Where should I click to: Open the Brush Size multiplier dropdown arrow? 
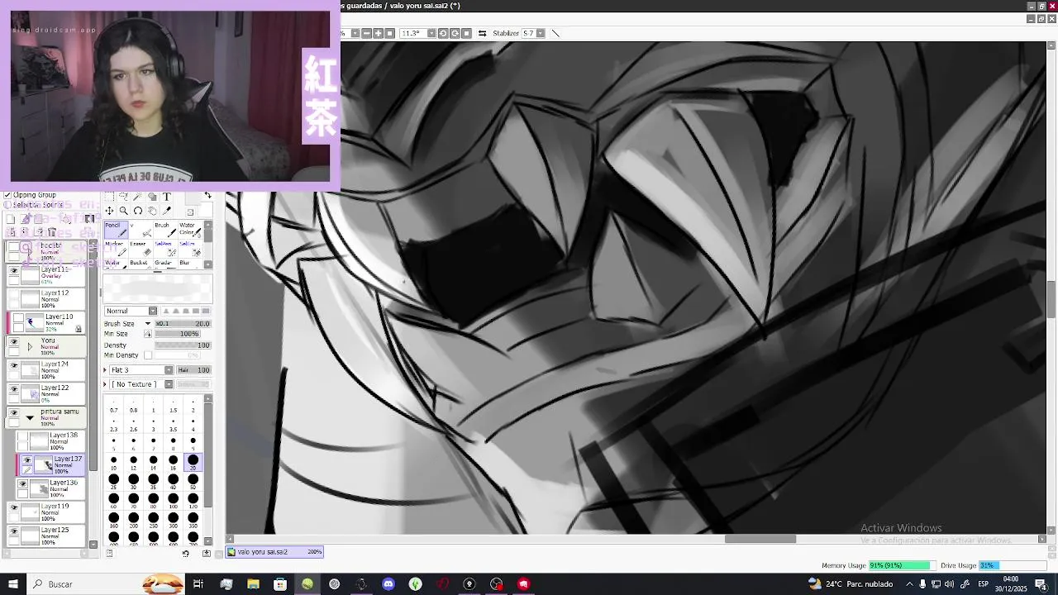point(148,324)
